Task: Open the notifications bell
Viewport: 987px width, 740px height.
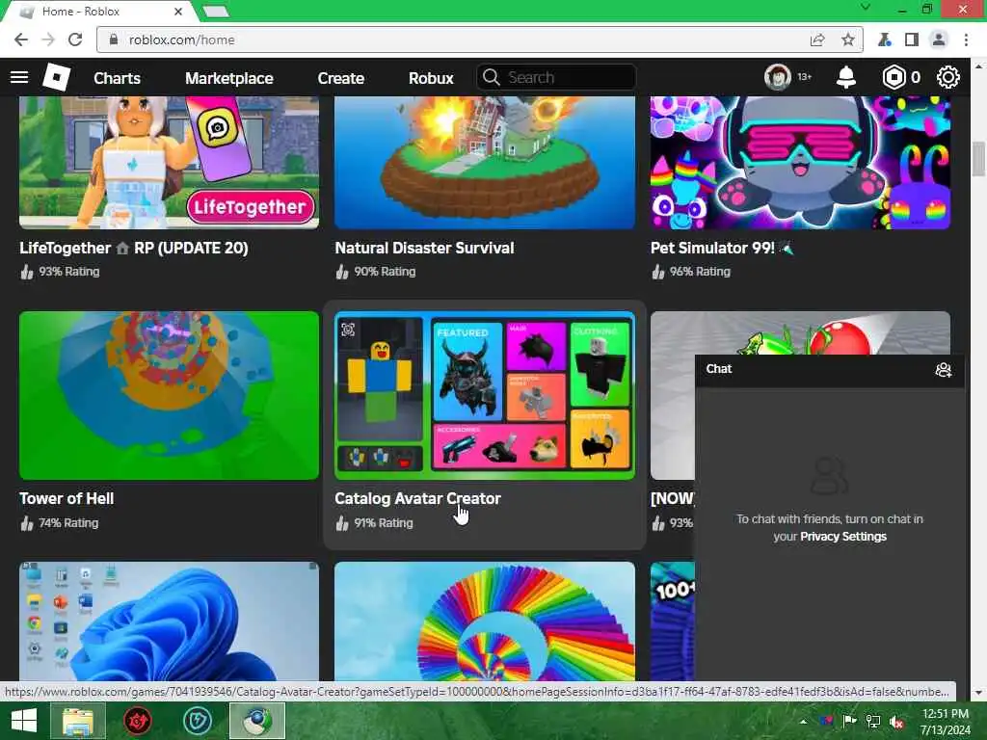Action: point(846,77)
